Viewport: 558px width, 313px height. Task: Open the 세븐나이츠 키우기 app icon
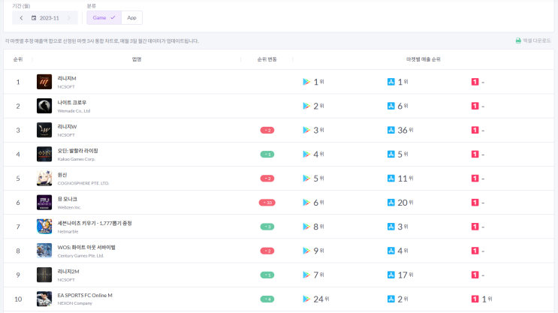pos(44,227)
